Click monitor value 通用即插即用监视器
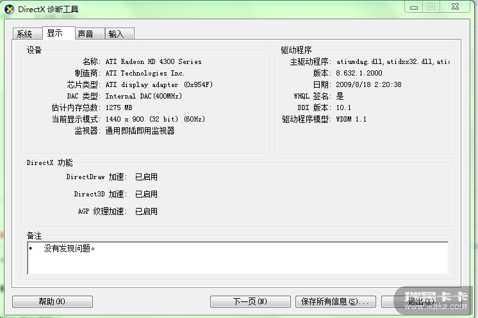Image resolution: width=478 pixels, height=318 pixels. (x=140, y=131)
